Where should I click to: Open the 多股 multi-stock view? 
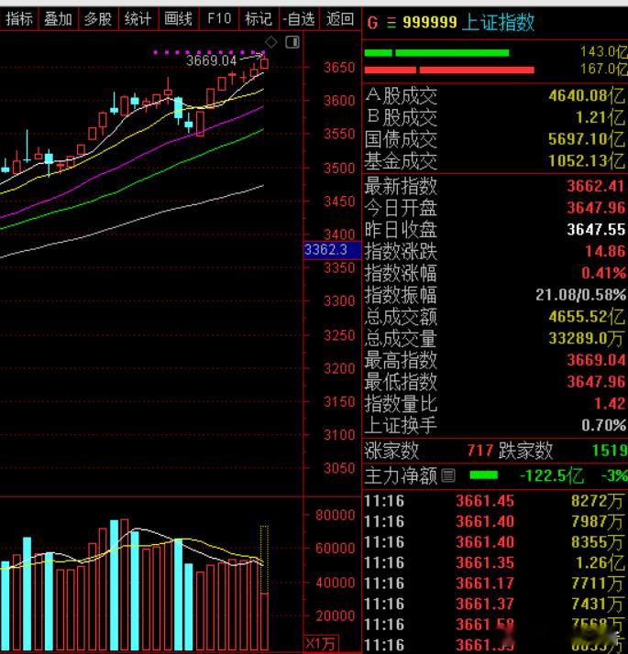tap(98, 19)
